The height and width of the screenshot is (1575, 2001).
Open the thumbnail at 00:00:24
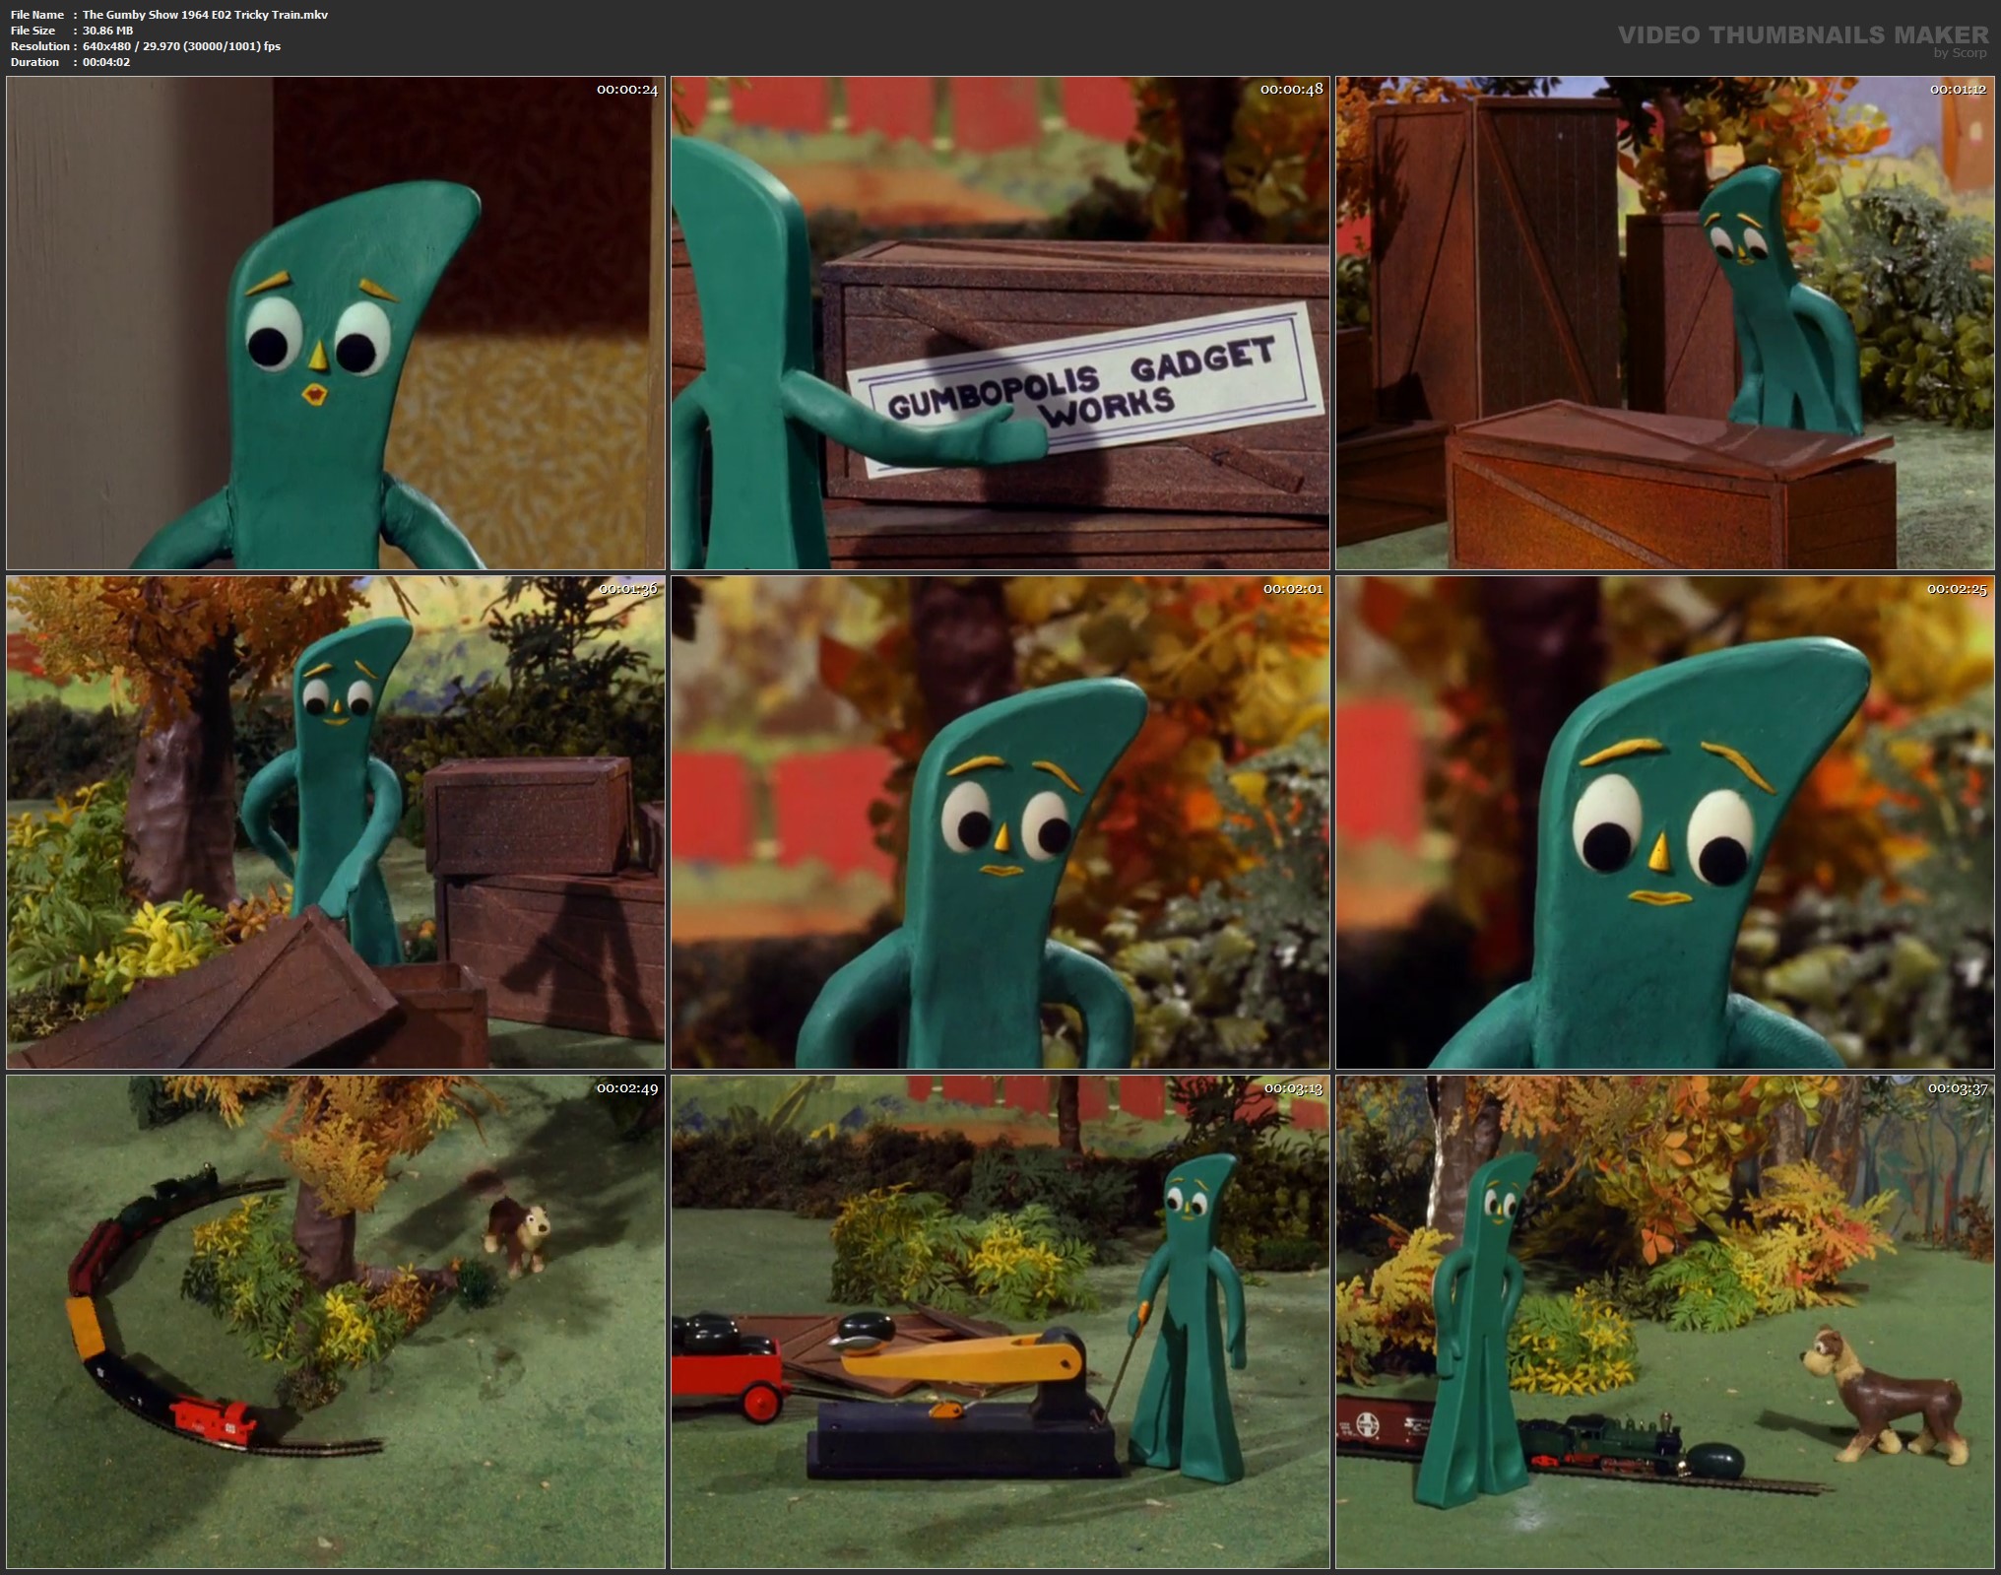tap(336, 323)
